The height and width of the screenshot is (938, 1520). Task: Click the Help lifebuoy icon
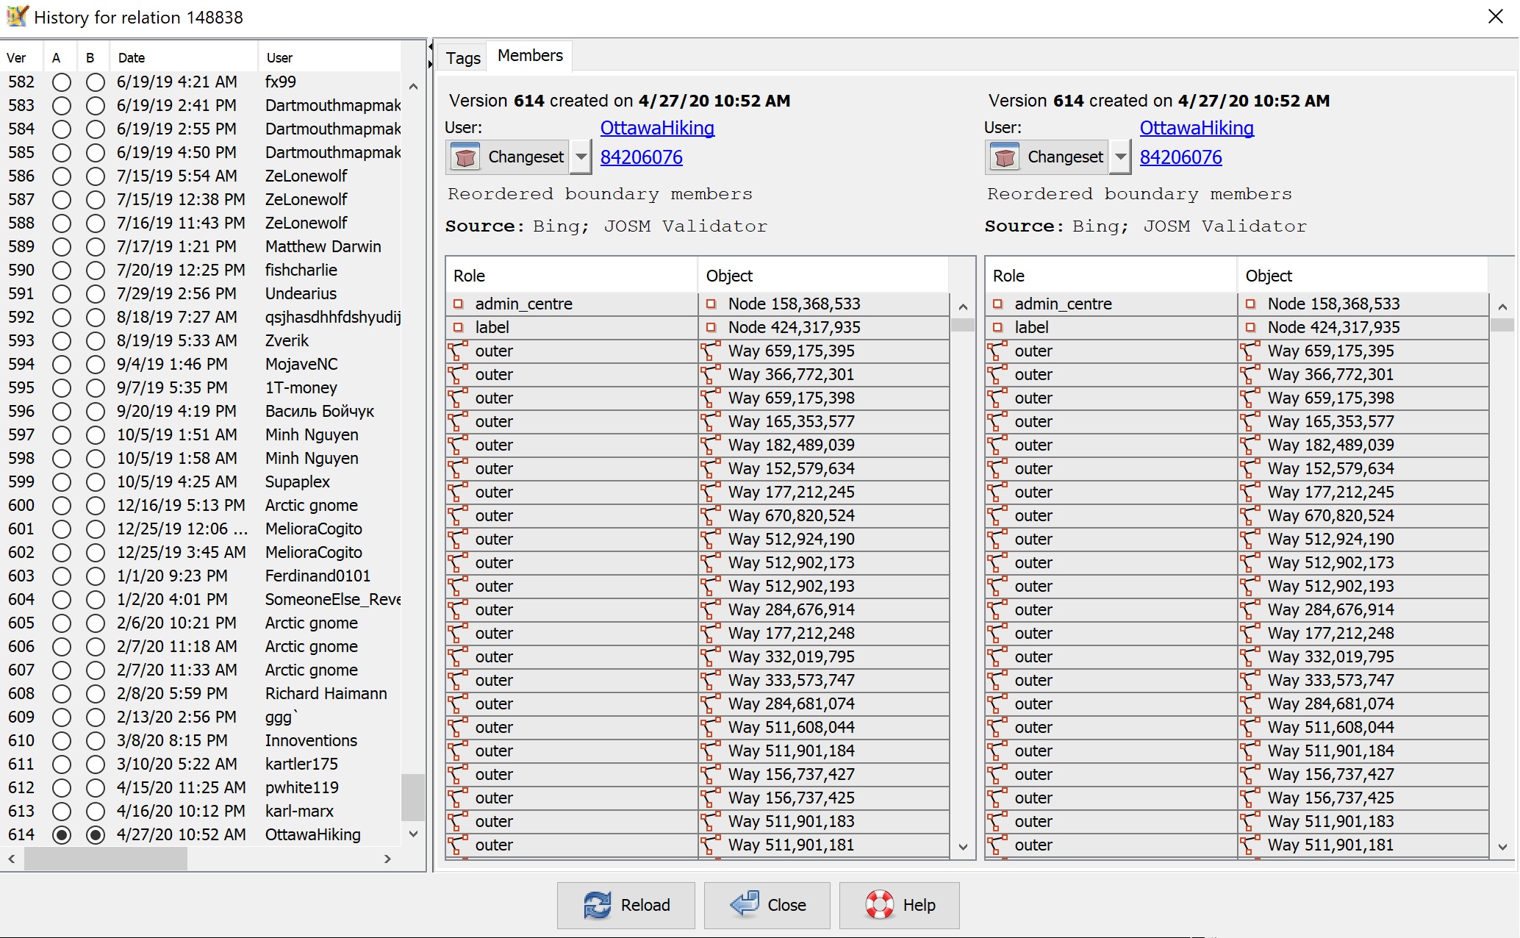[879, 905]
